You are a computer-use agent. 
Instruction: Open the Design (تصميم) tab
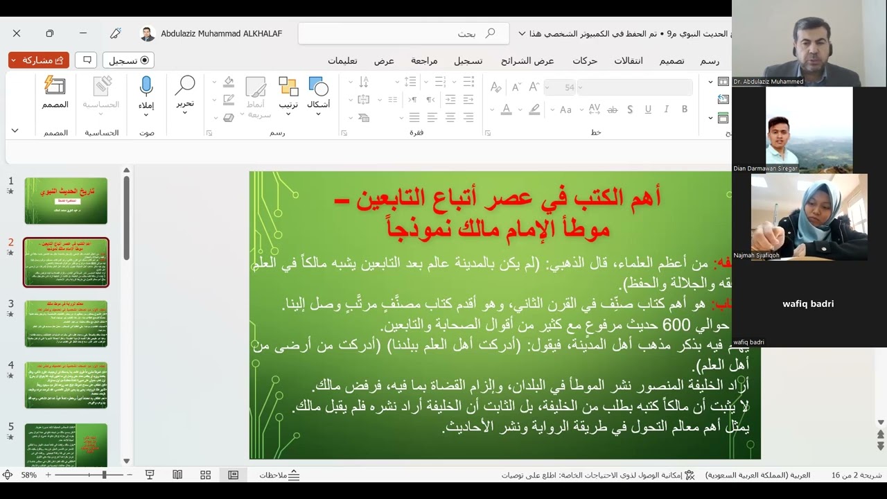(671, 61)
